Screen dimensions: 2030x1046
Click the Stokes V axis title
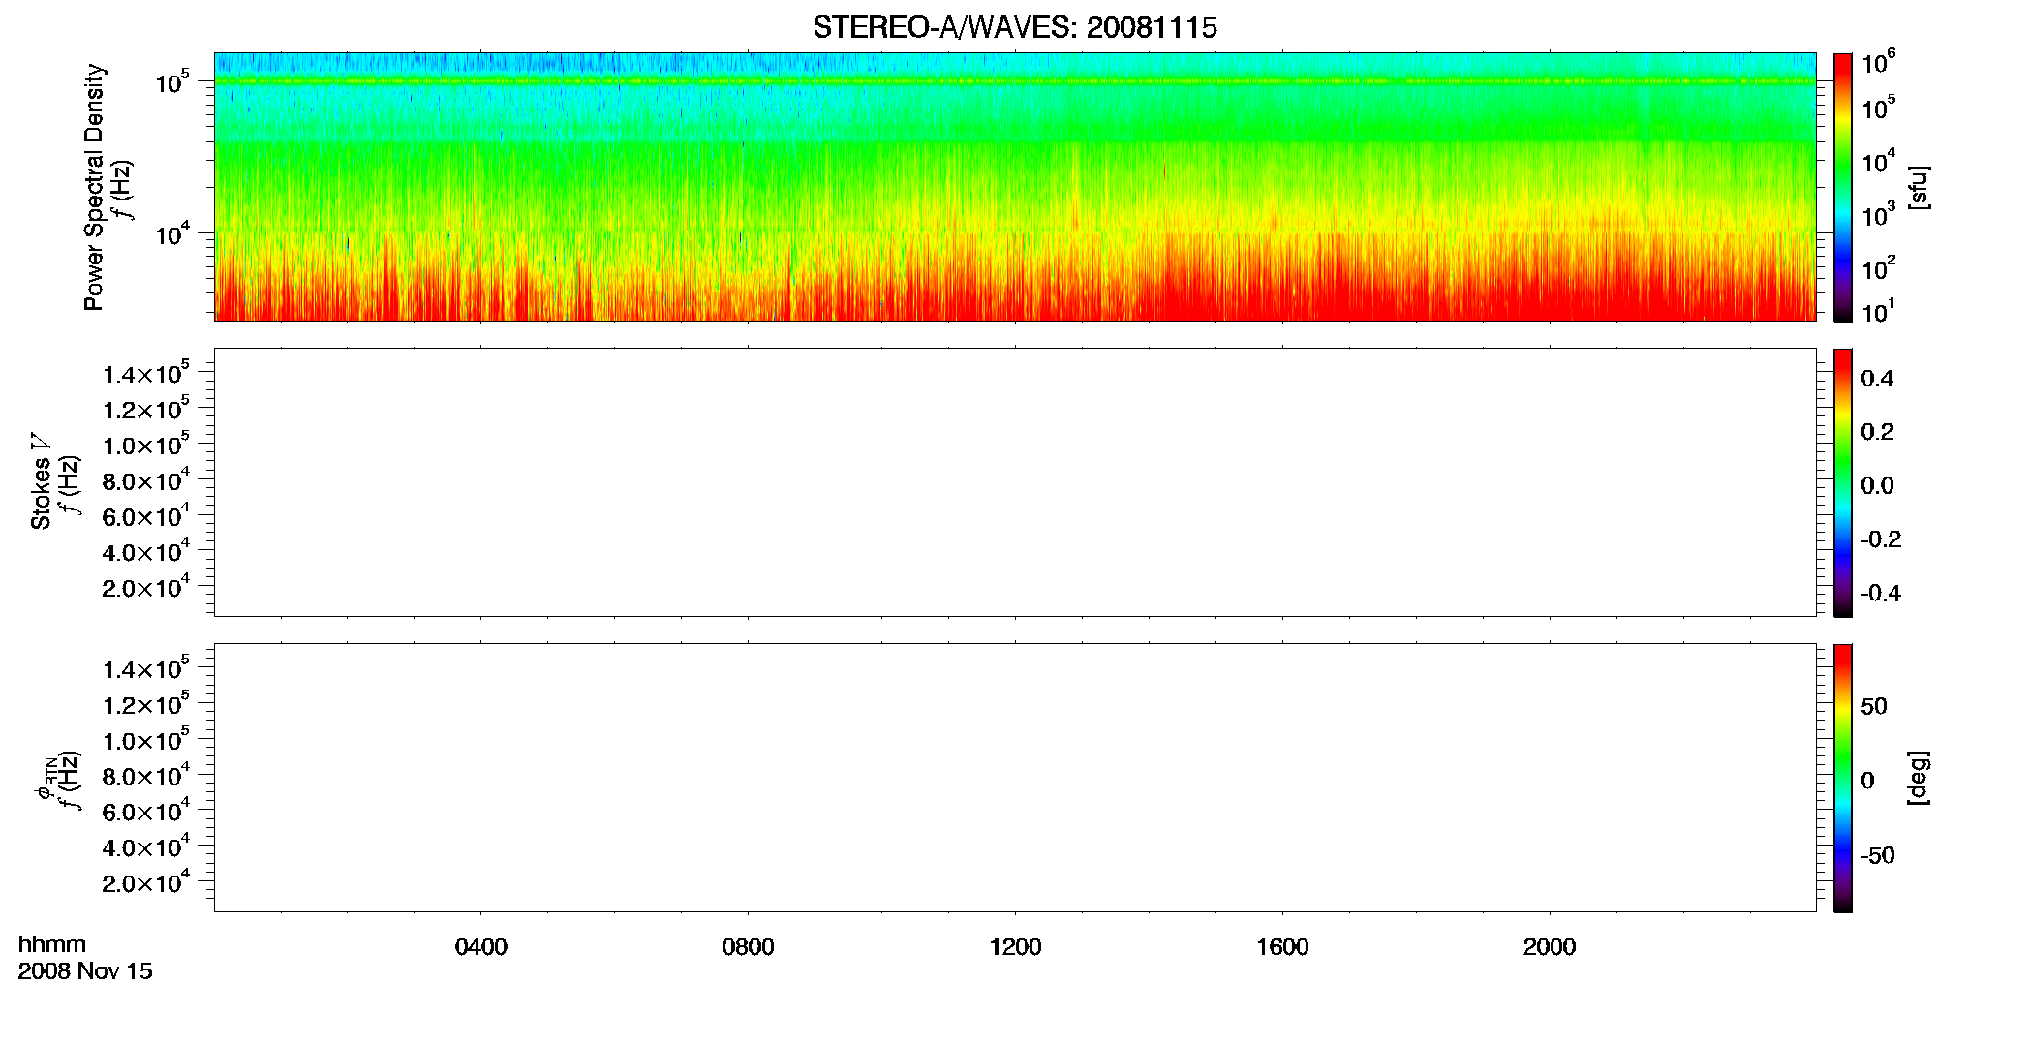coord(41,481)
